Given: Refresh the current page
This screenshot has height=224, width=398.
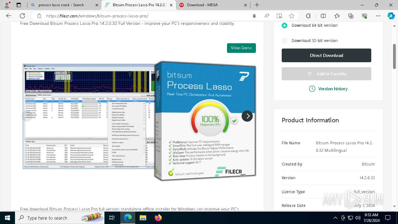Looking at the screenshot, I should tap(22, 16).
